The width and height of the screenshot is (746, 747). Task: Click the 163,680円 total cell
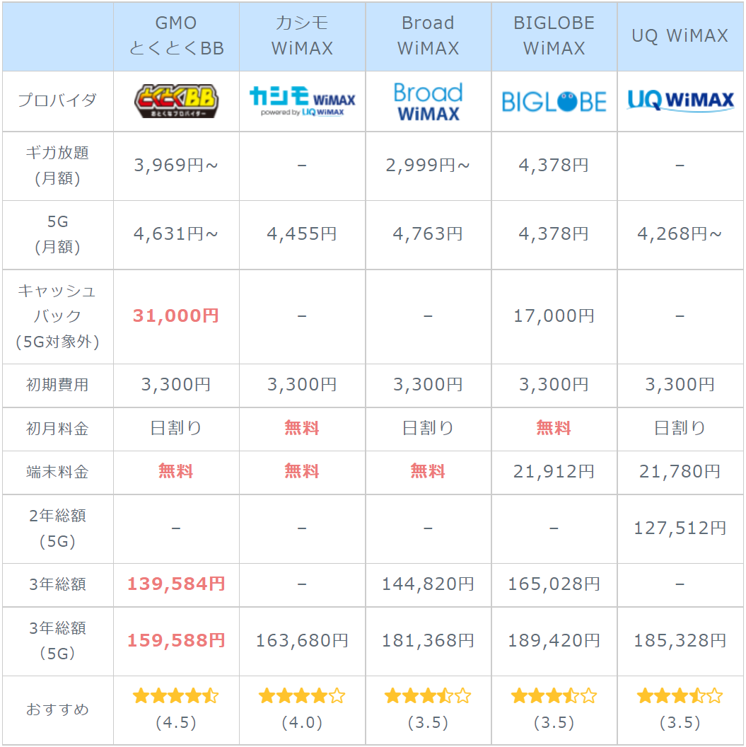pyautogui.click(x=302, y=641)
